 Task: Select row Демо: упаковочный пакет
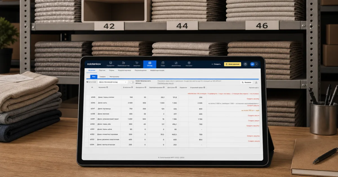pyautogui.click(x=172, y=119)
